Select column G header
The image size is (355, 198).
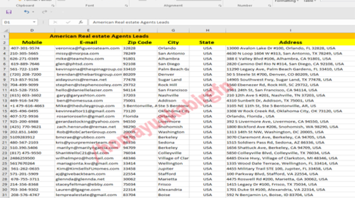173,30
